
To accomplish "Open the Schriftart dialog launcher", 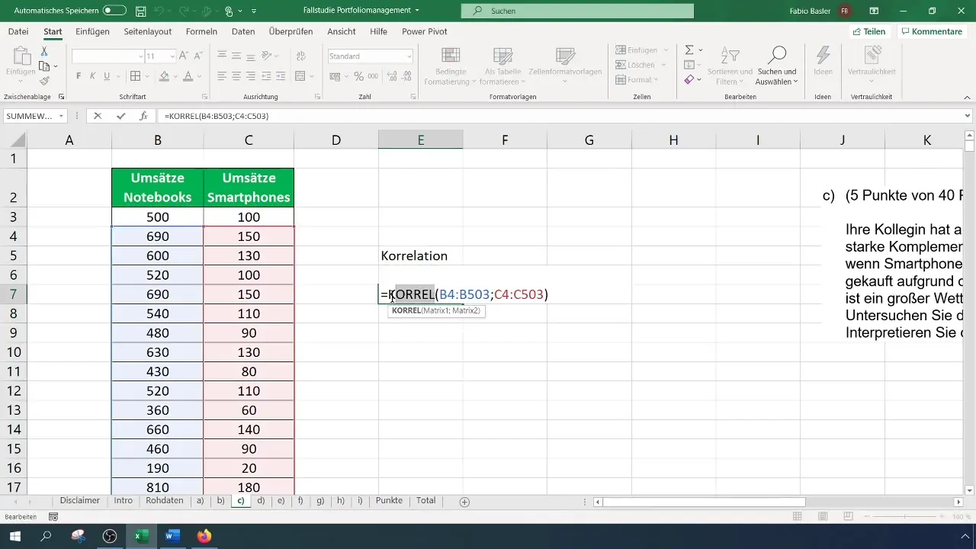I will pyautogui.click(x=204, y=98).
